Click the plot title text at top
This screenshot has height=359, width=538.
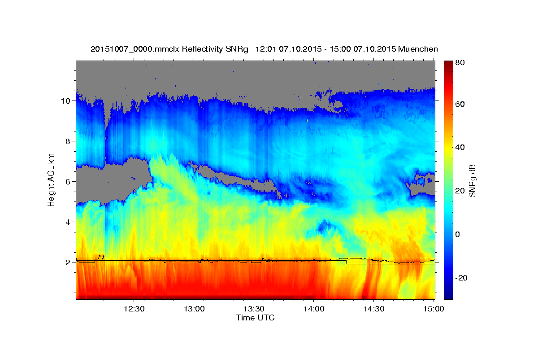[x=264, y=49]
